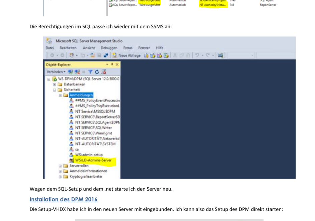Screen dimensions: 315x221
Task: Start a new query with Neue Abfrage
Action: click(127, 55)
